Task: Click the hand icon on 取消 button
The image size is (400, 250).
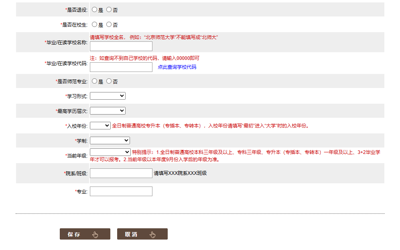Action: 152,235
